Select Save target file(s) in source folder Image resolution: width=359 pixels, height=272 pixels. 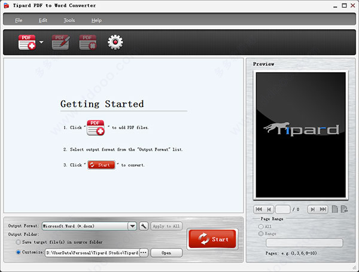(x=18, y=242)
